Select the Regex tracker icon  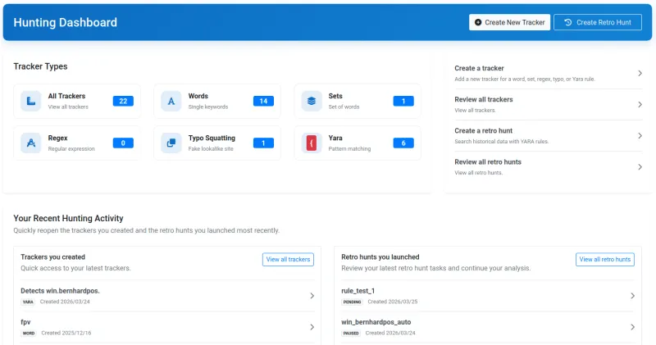point(31,143)
